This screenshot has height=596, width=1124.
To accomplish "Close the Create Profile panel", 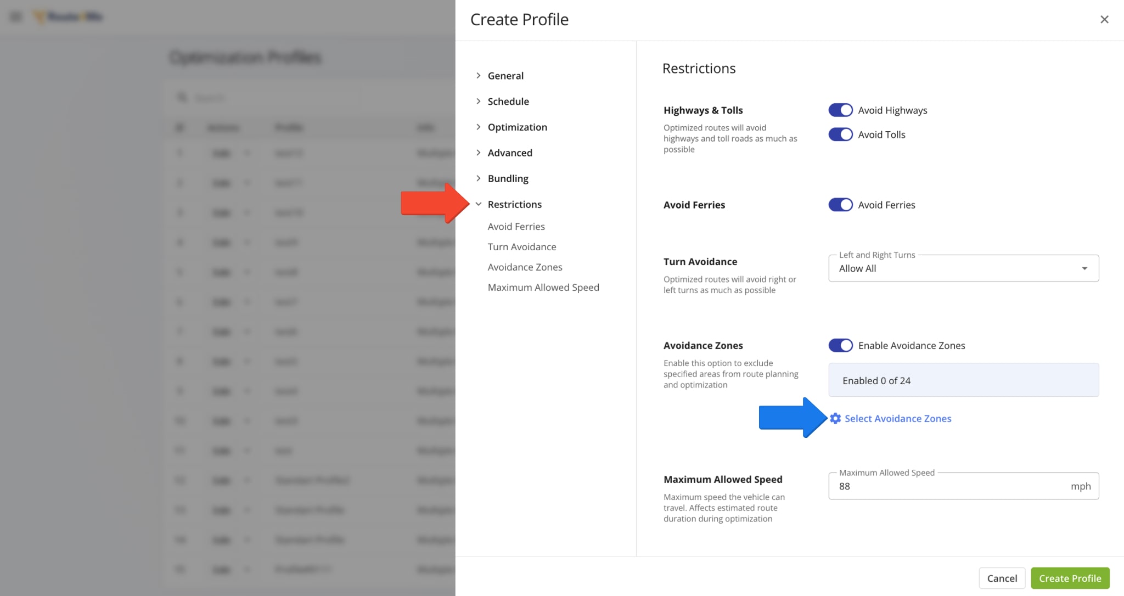I will coord(1104,20).
